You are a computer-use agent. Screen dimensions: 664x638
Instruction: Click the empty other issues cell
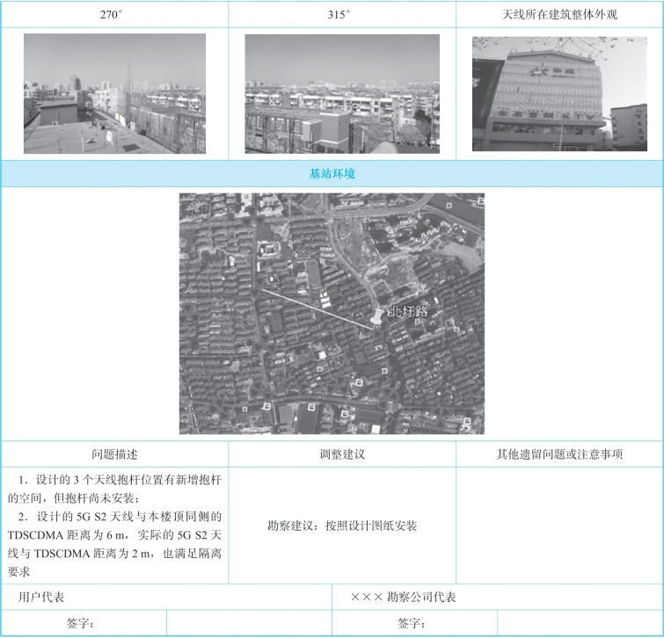point(559,526)
